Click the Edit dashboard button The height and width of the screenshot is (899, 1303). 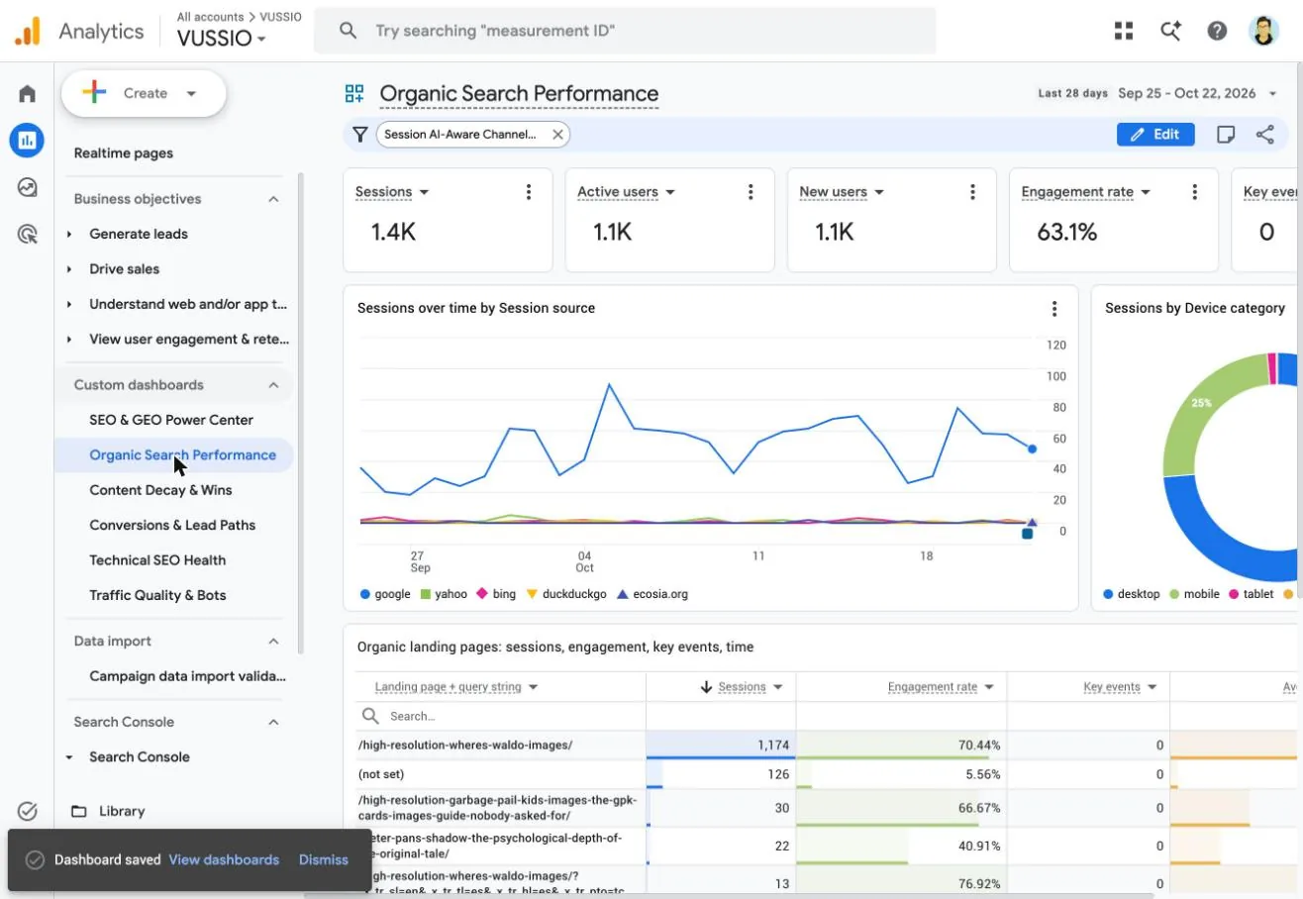[x=1155, y=135]
